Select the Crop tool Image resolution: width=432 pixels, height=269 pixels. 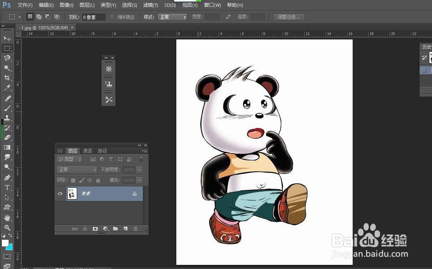[x=7, y=78]
